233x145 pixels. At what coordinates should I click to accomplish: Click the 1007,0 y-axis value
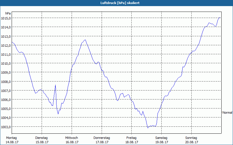click(x=6, y=91)
